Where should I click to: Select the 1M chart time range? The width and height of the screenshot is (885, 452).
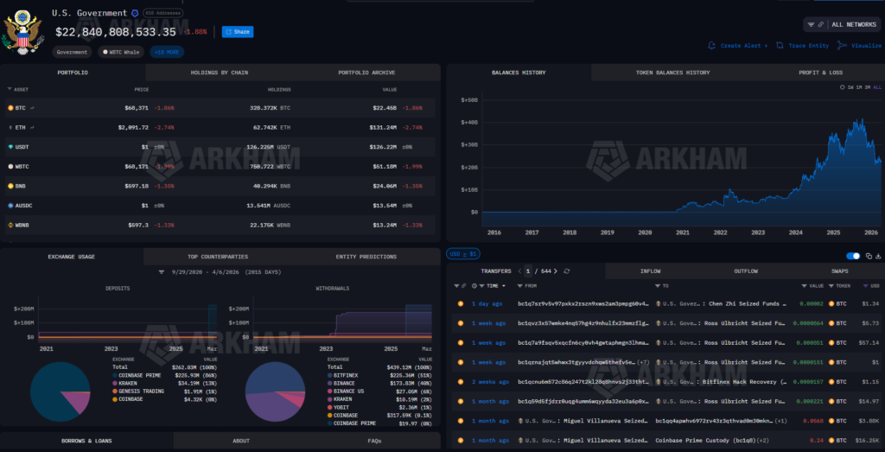[859, 87]
